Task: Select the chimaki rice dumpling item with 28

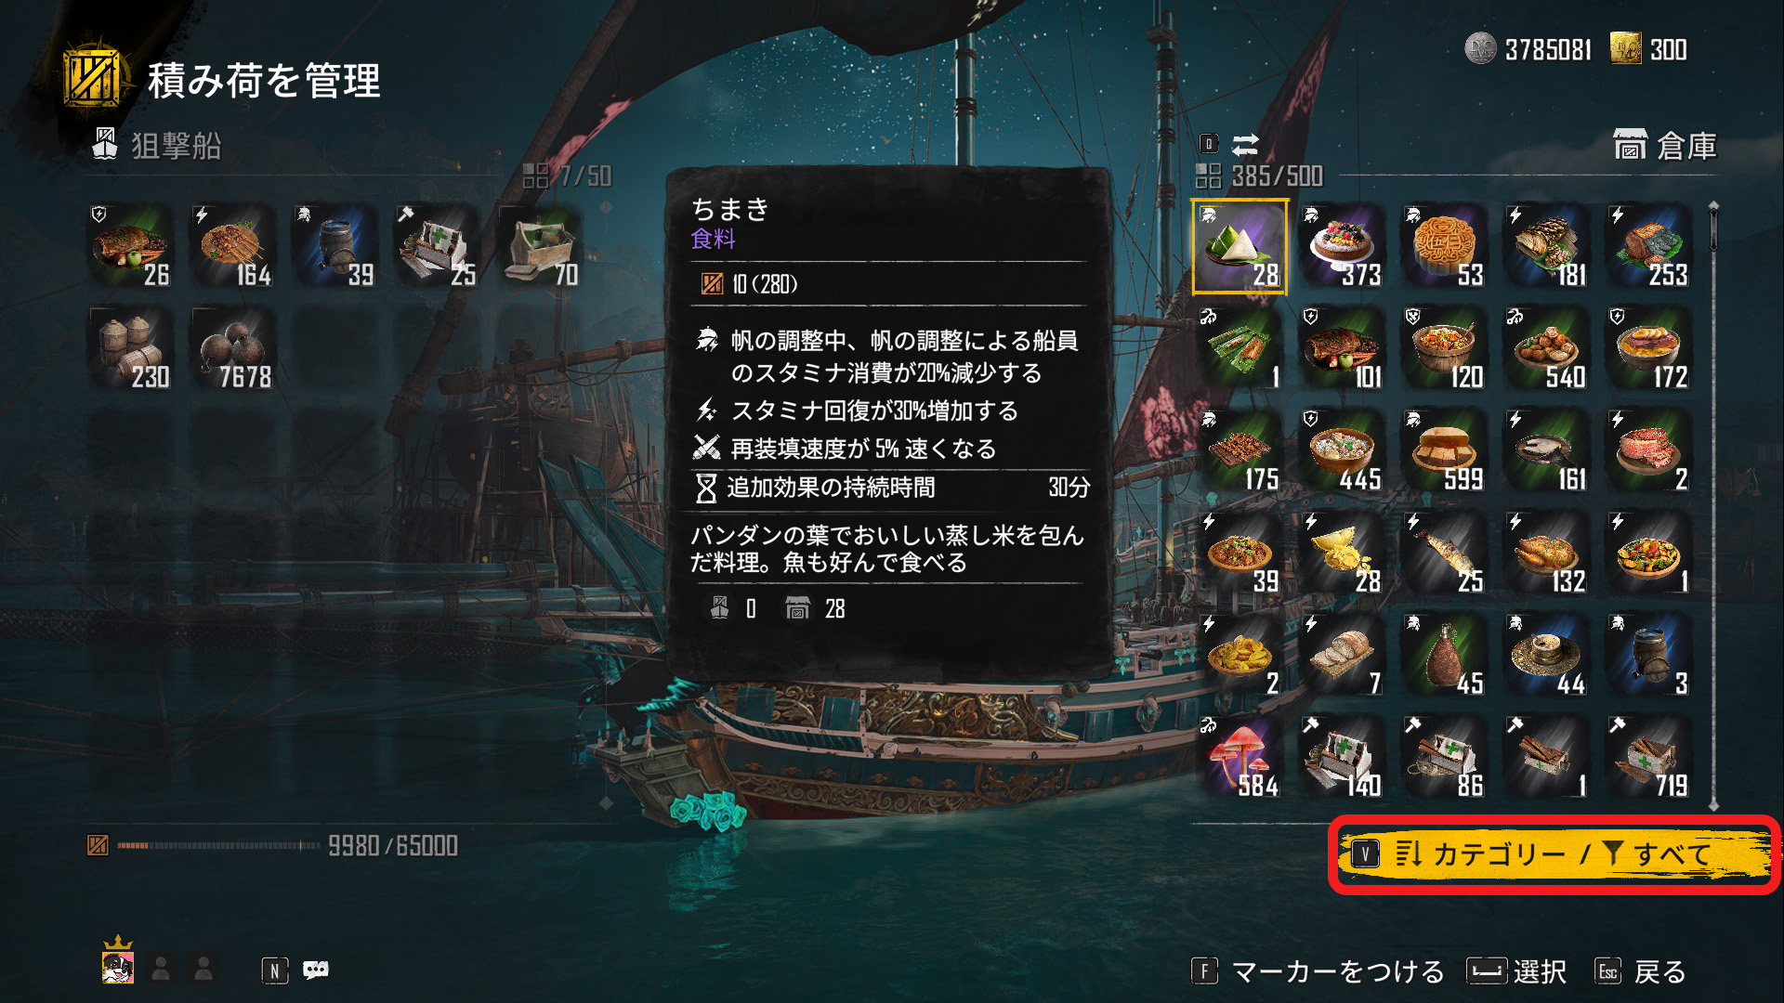Action: [x=1240, y=247]
